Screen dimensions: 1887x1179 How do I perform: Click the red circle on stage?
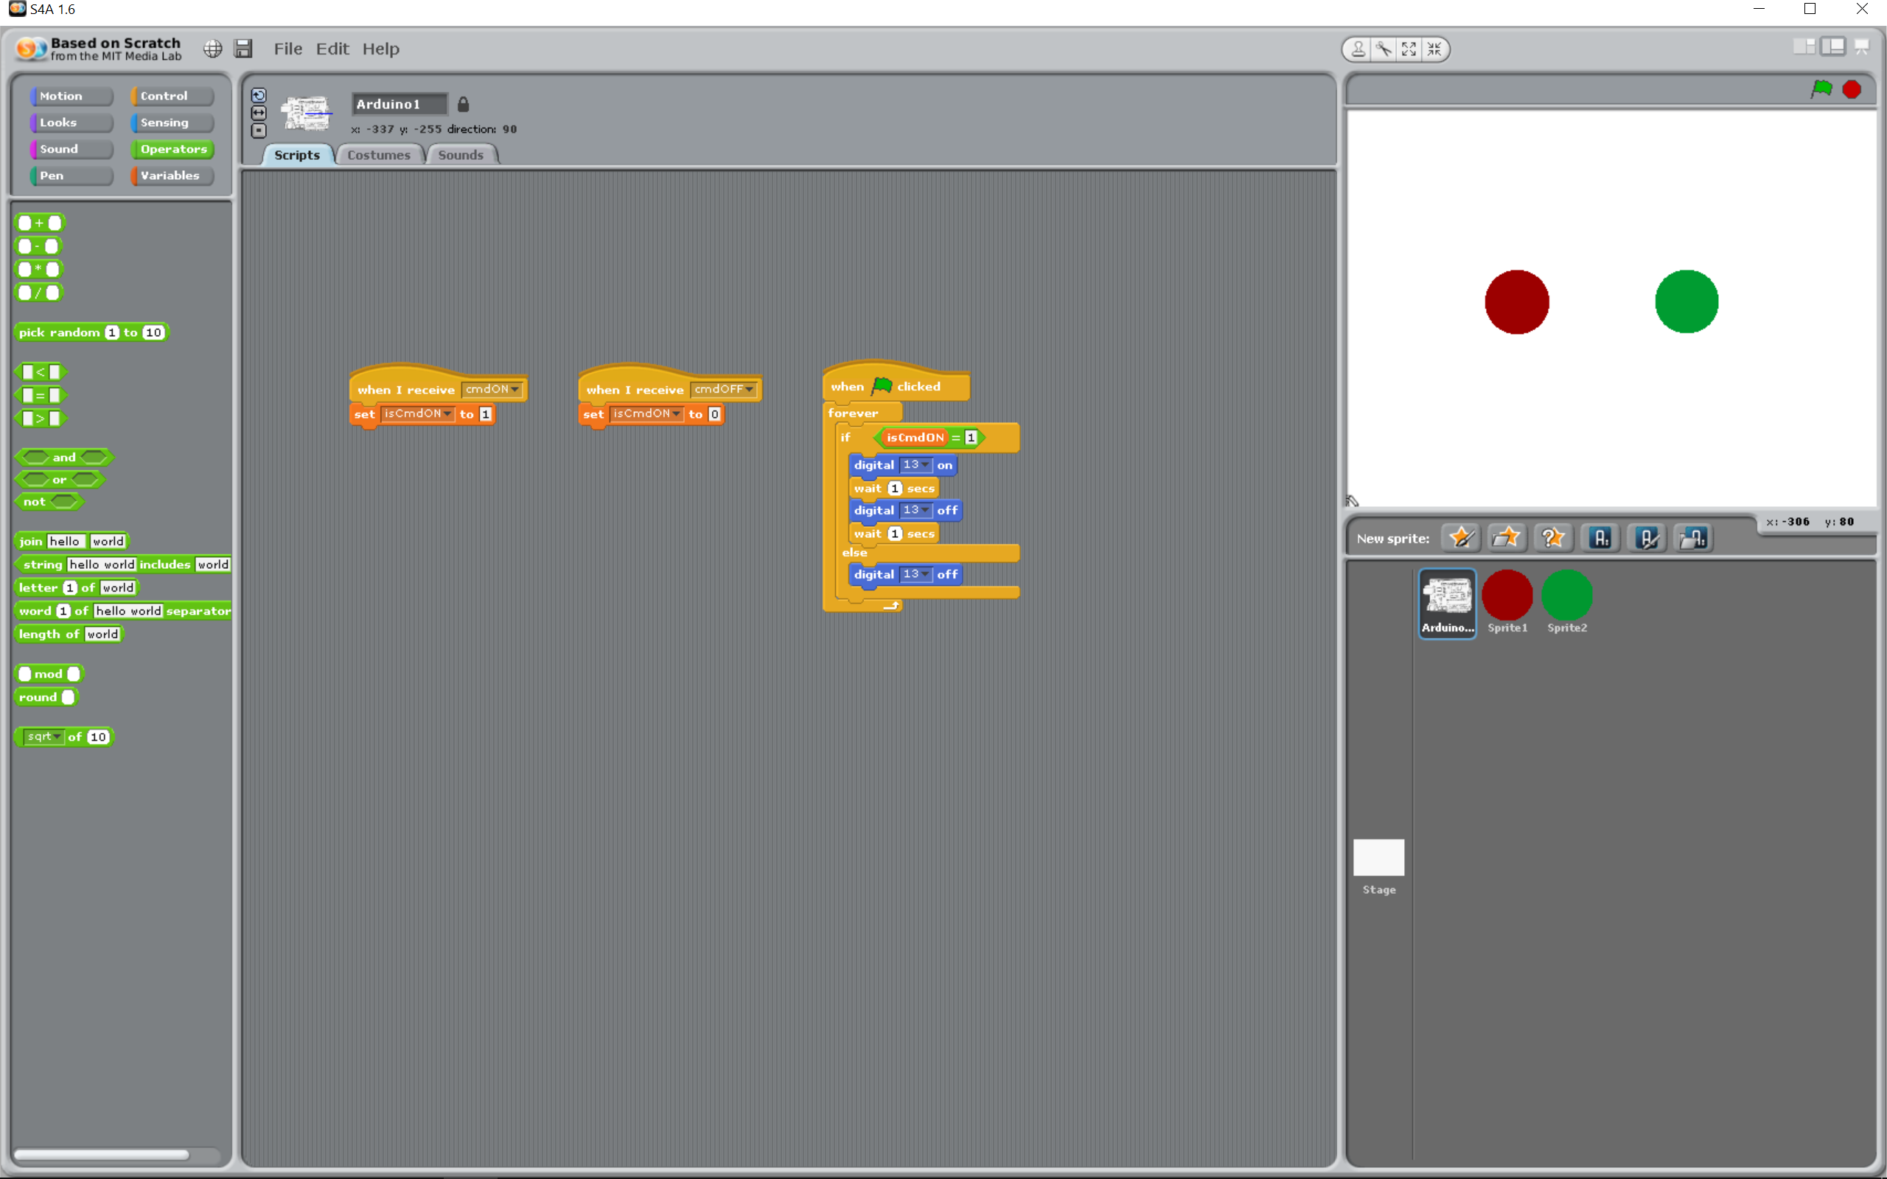click(1517, 302)
